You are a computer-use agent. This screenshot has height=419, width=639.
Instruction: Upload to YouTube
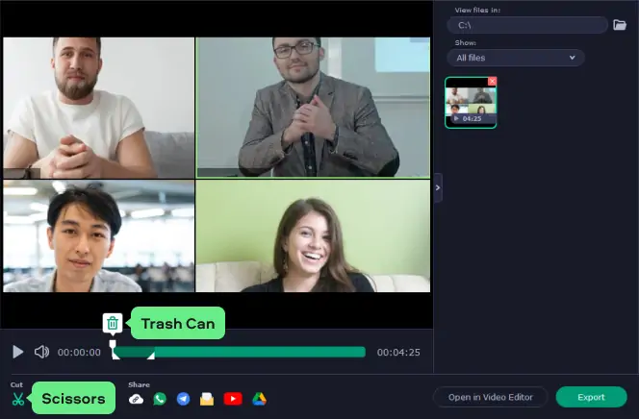[233, 399]
